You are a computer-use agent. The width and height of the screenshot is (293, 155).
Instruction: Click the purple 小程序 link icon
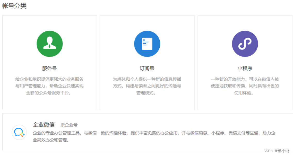point(245,44)
